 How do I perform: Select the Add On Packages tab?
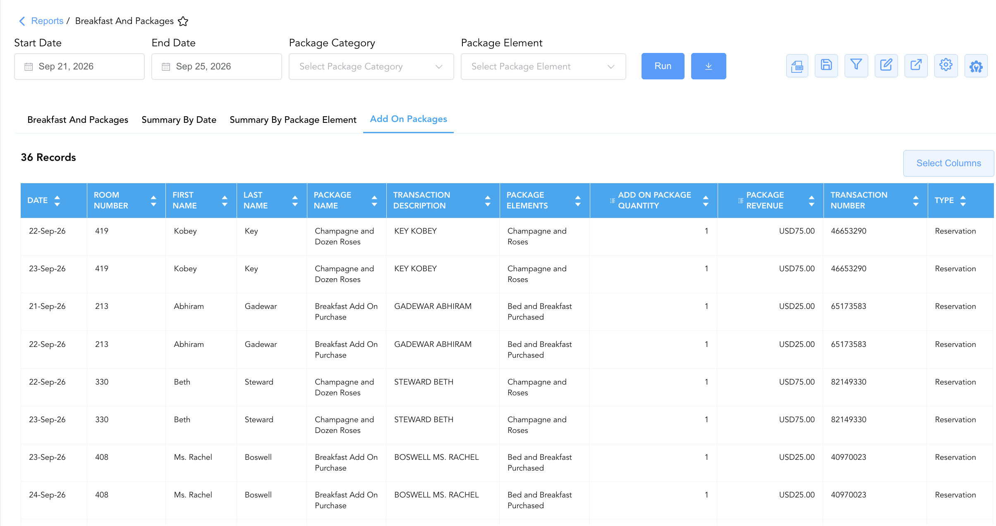tap(408, 119)
